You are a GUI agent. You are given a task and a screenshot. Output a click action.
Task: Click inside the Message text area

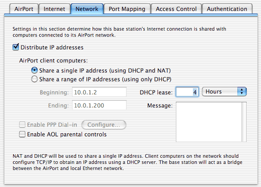(209, 122)
